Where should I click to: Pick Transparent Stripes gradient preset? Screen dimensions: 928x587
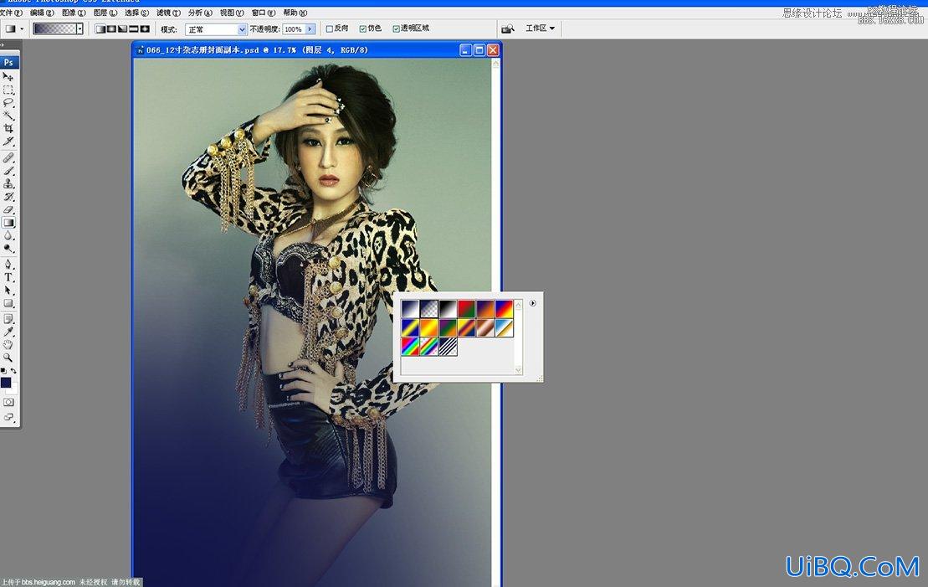(448, 347)
